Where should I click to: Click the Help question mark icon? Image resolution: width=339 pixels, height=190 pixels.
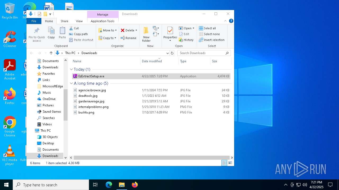[x=231, y=21]
